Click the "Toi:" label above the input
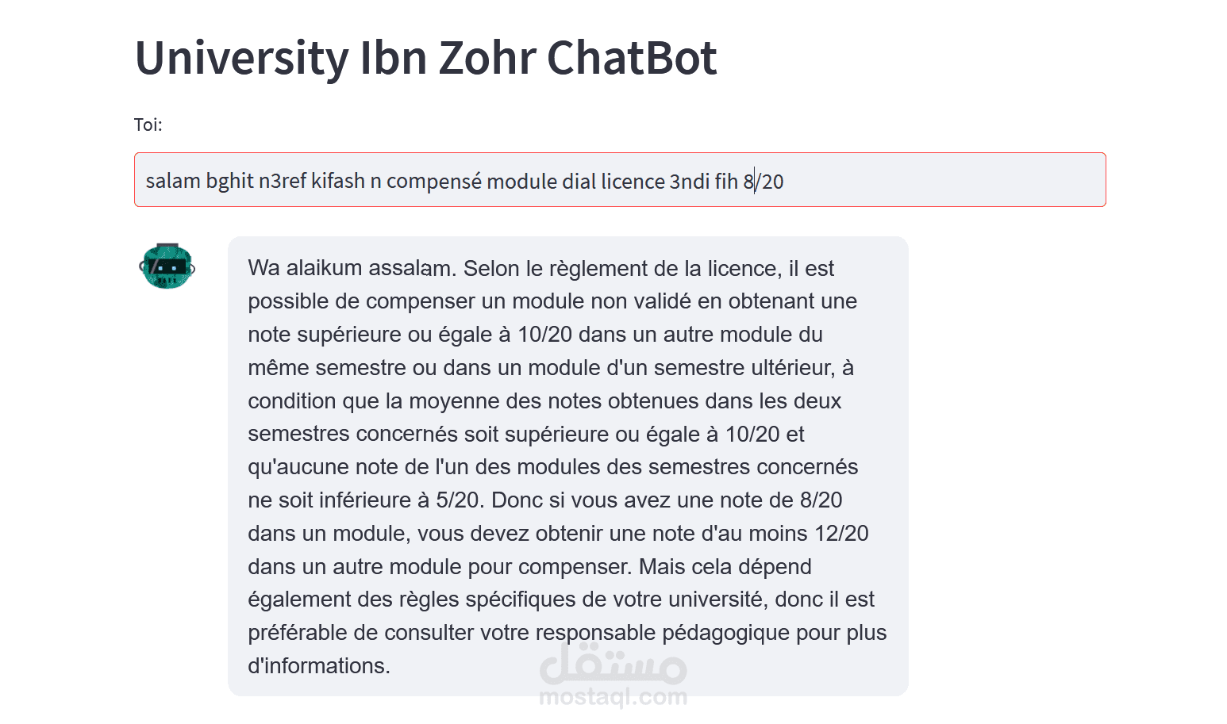This screenshot has height=724, width=1227. [x=148, y=124]
